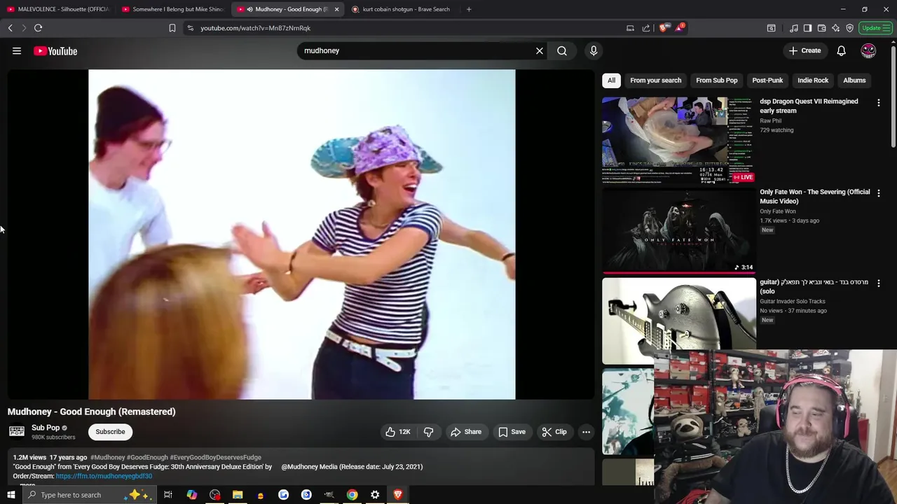Click the Mudhoney video player
Image resolution: width=897 pixels, height=504 pixels.
(x=301, y=234)
